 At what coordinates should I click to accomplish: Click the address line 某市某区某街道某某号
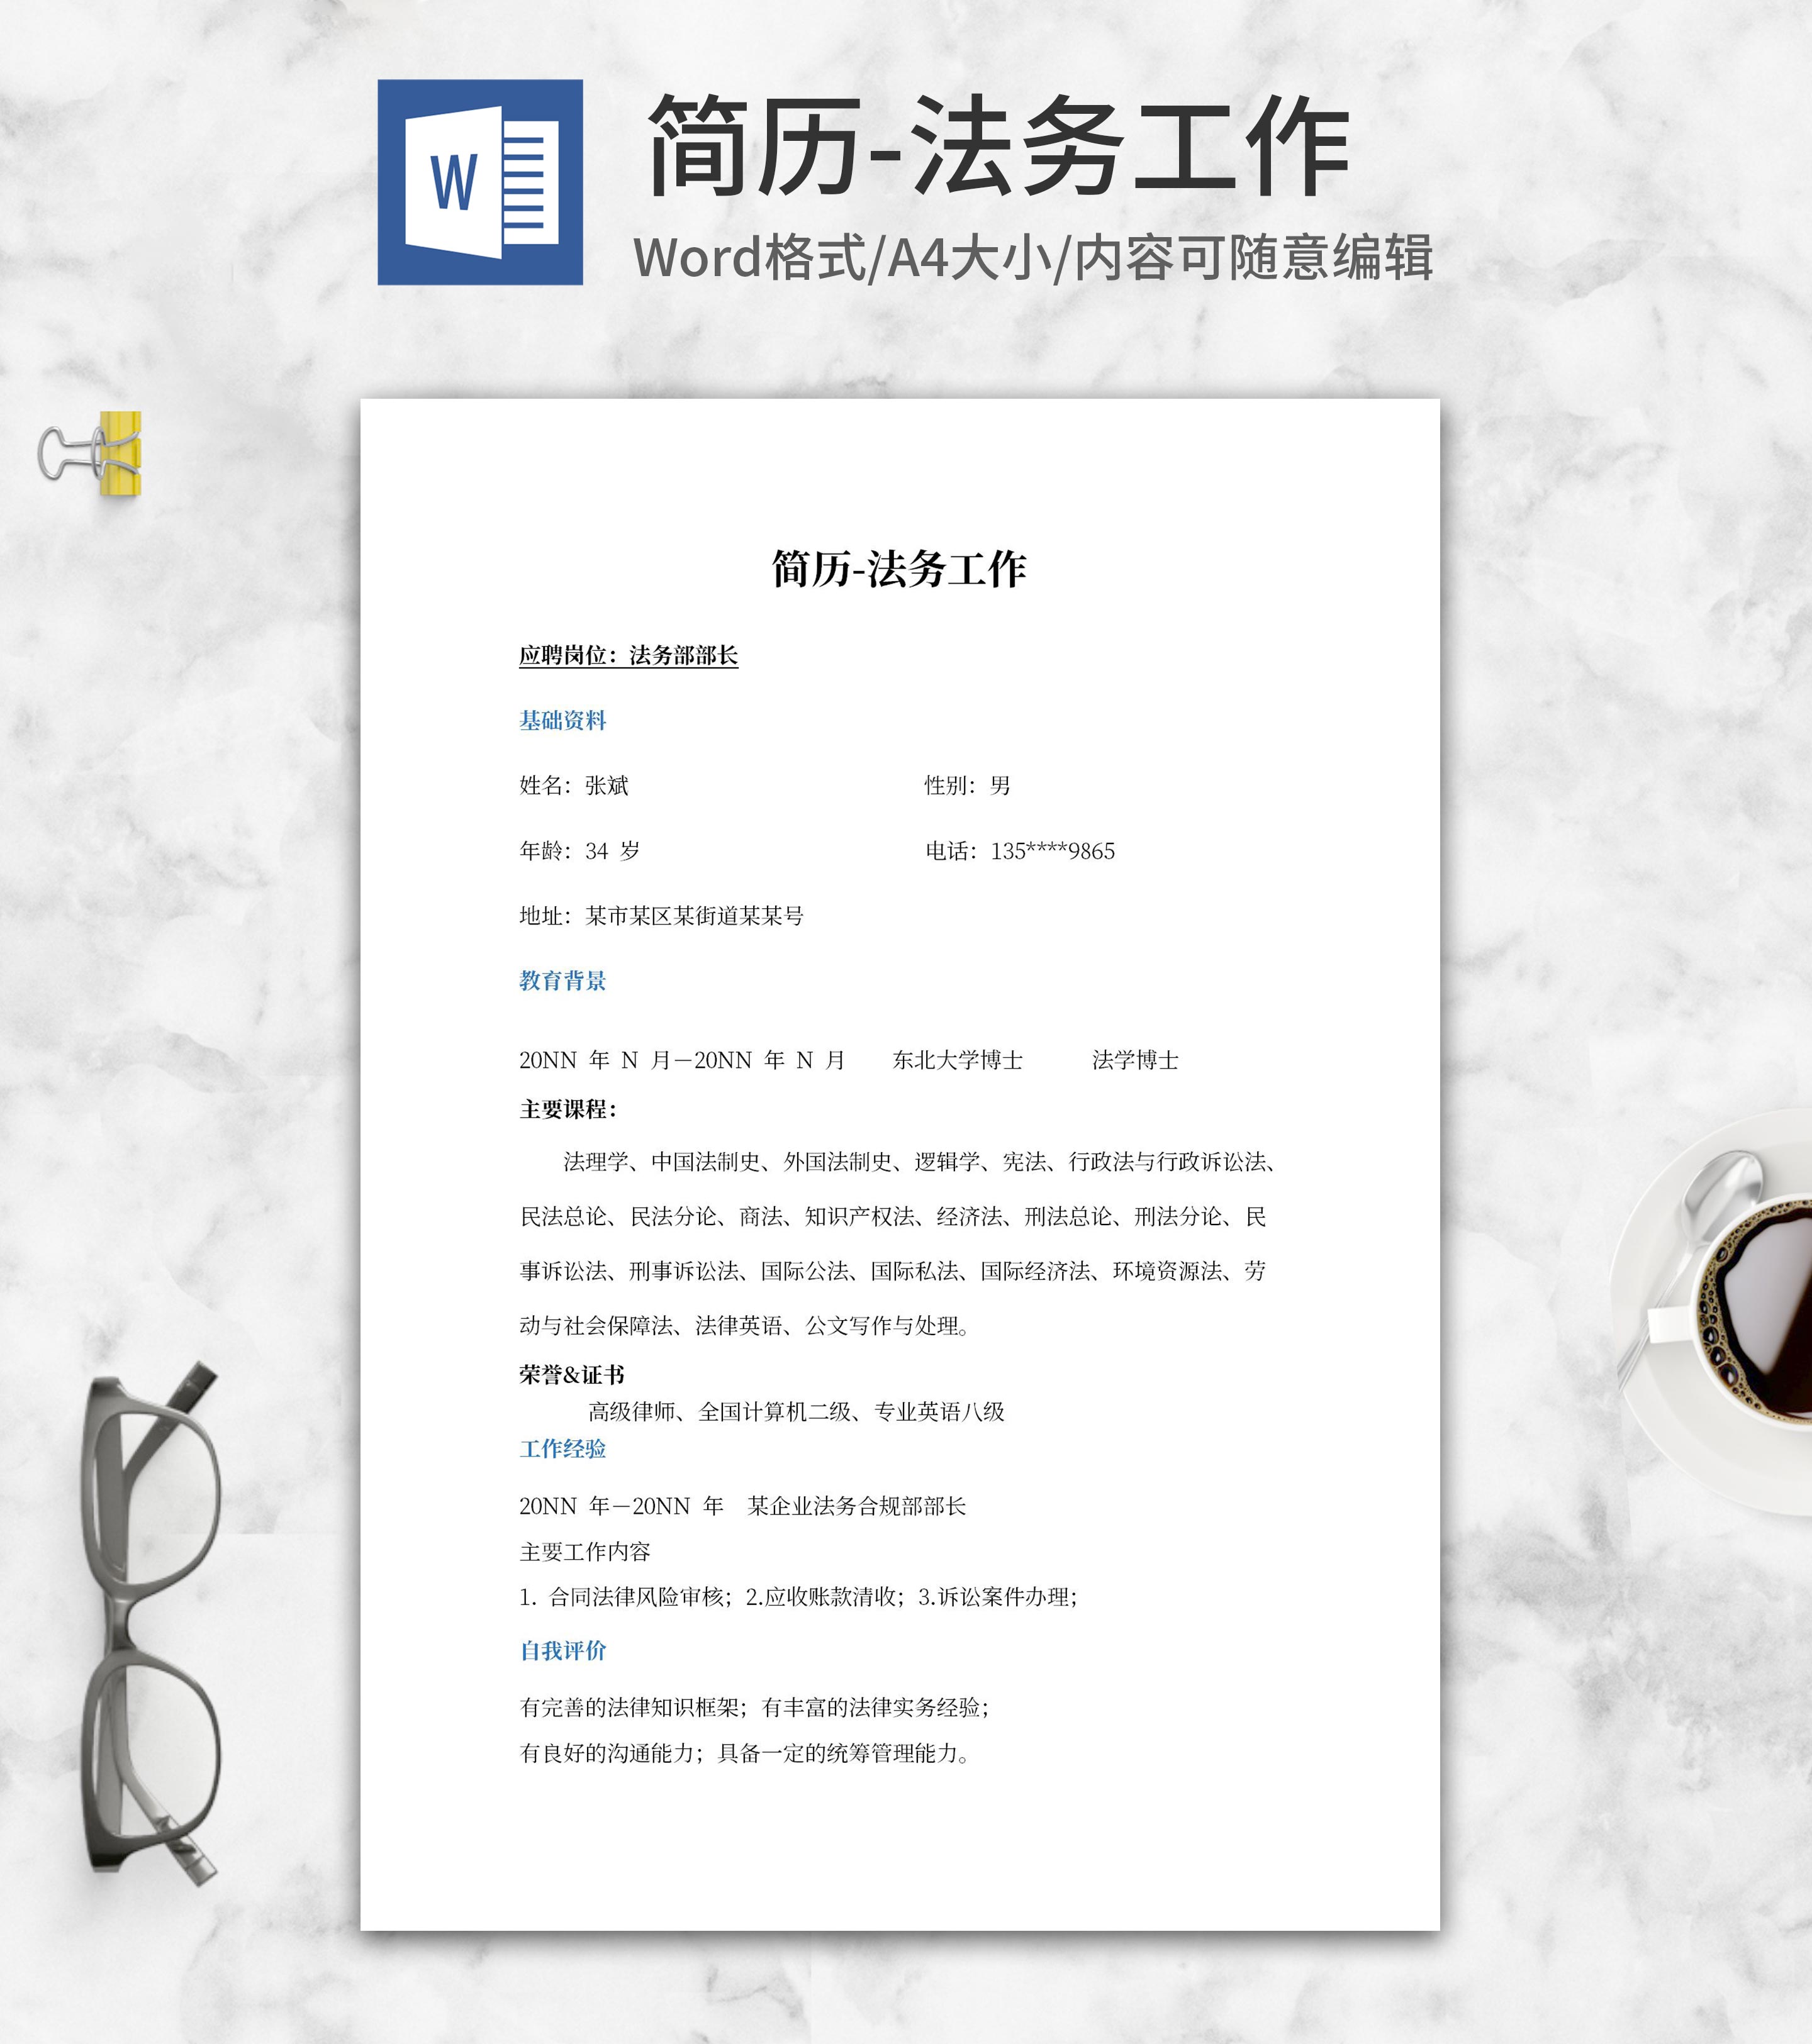coord(693,916)
